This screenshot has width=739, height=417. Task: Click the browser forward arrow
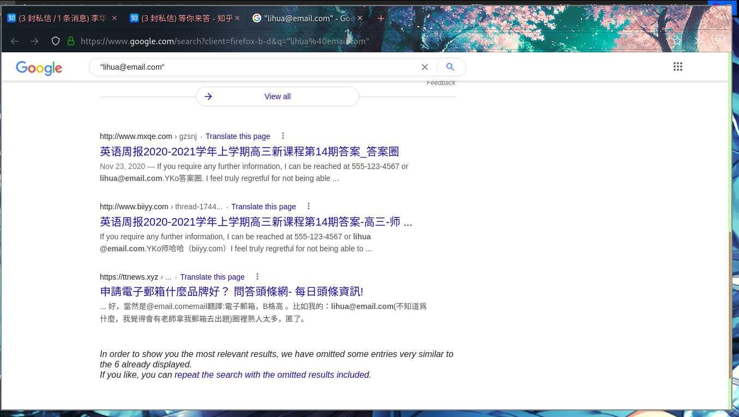pyautogui.click(x=34, y=41)
